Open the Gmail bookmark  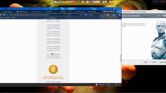(x=13, y=18)
